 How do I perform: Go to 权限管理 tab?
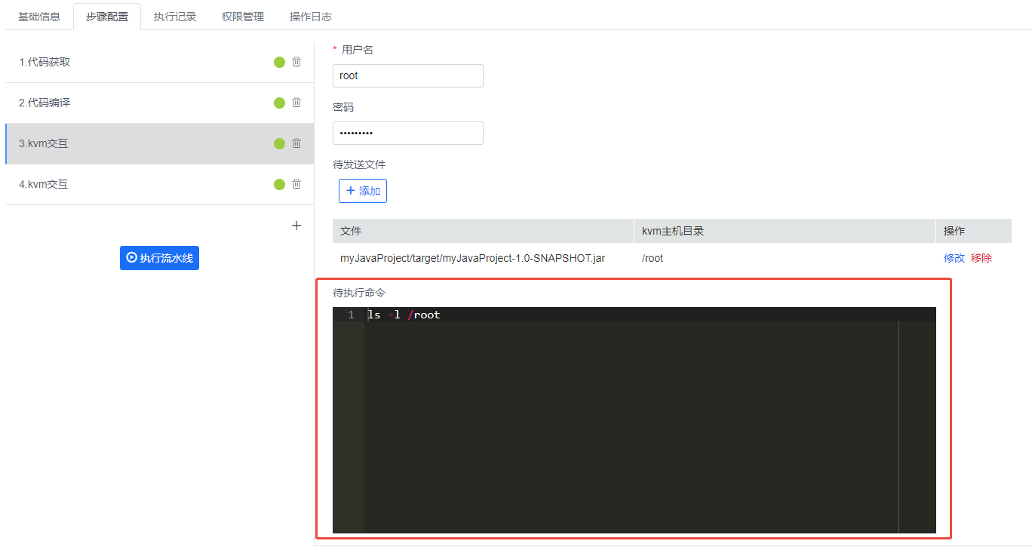point(243,17)
